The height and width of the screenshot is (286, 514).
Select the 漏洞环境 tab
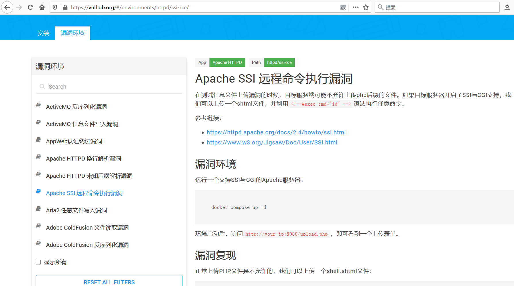[x=73, y=33]
